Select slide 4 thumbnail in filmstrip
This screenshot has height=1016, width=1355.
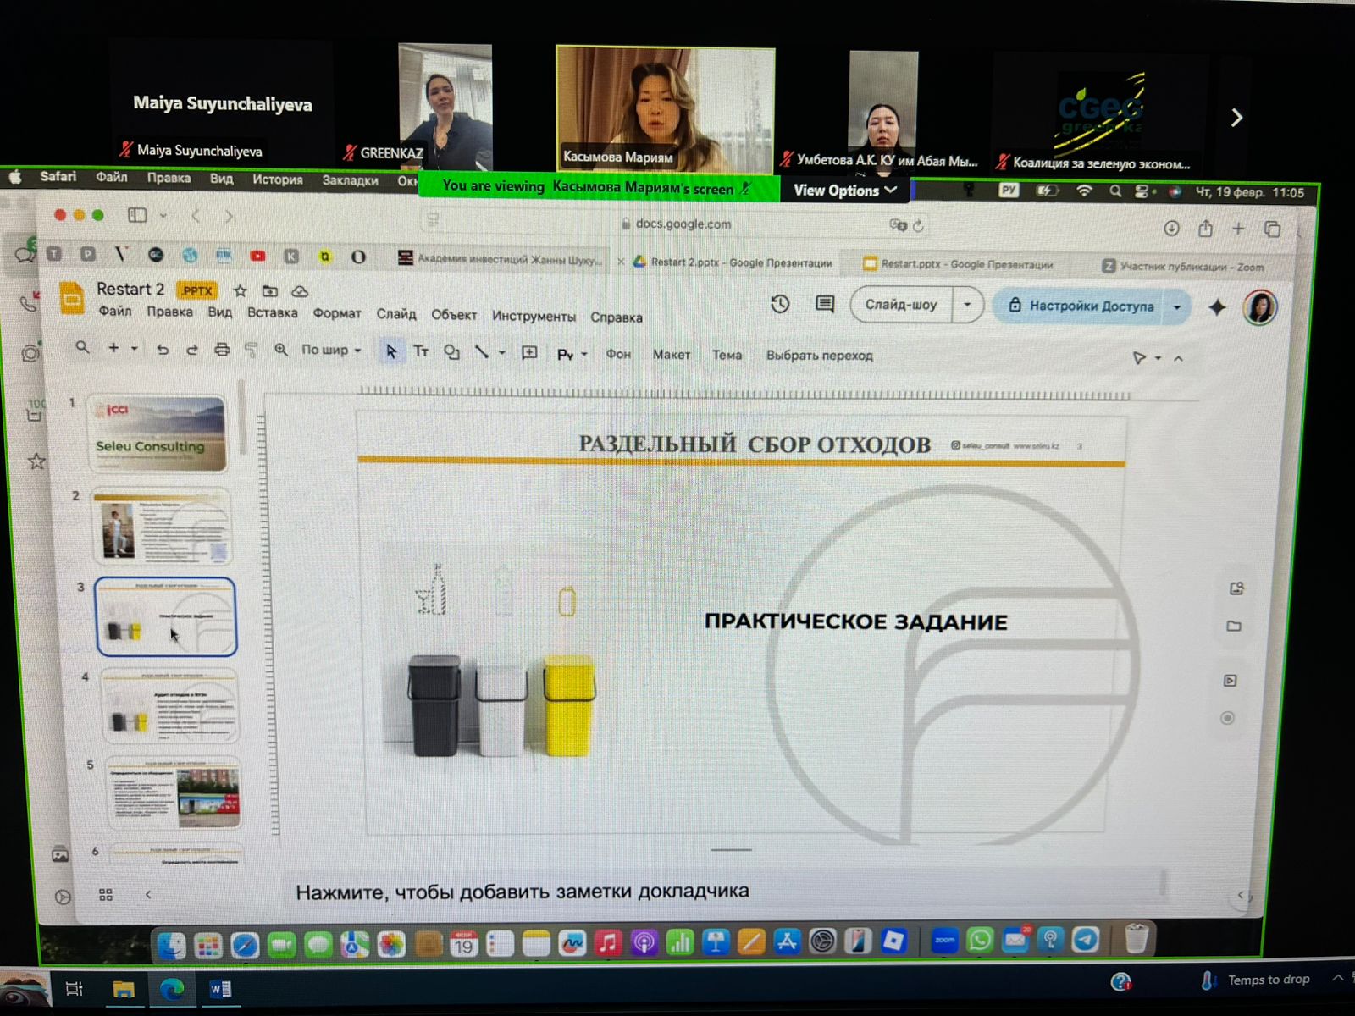[x=170, y=705]
